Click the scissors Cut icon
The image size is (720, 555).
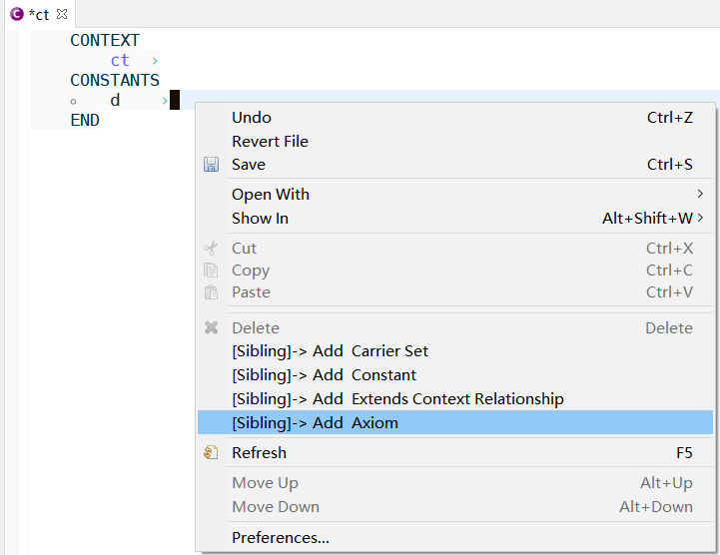pos(211,249)
